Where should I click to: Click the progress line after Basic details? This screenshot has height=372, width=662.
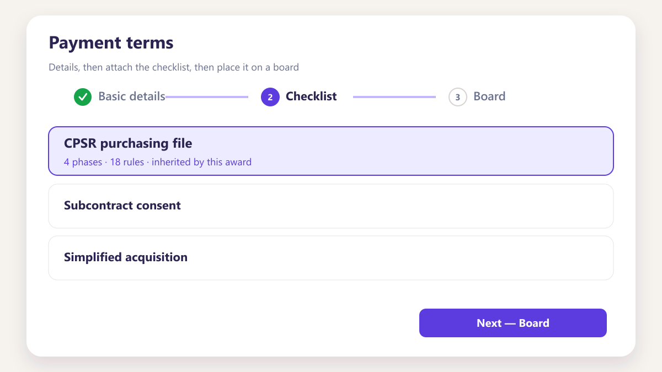[207, 97]
